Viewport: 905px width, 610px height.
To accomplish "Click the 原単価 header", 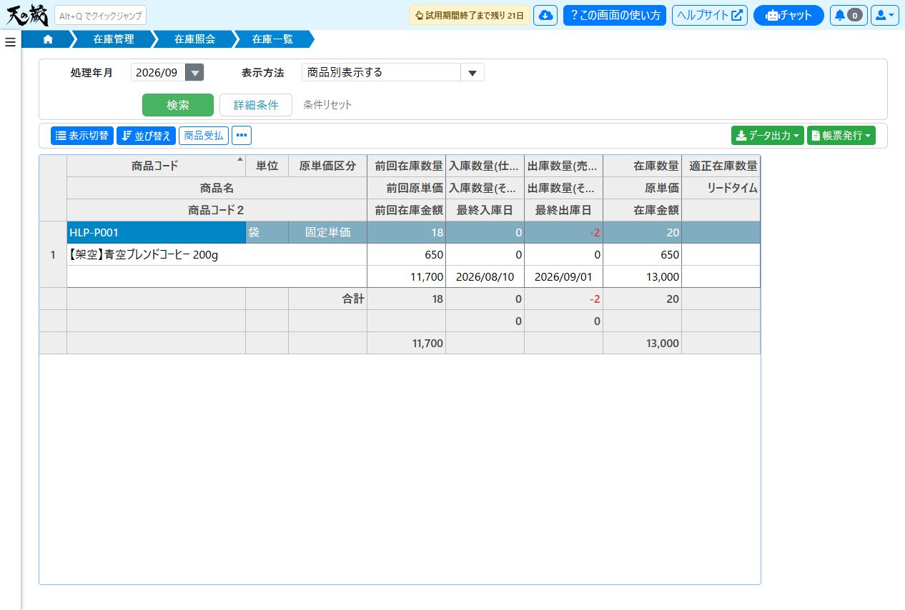I will [642, 188].
